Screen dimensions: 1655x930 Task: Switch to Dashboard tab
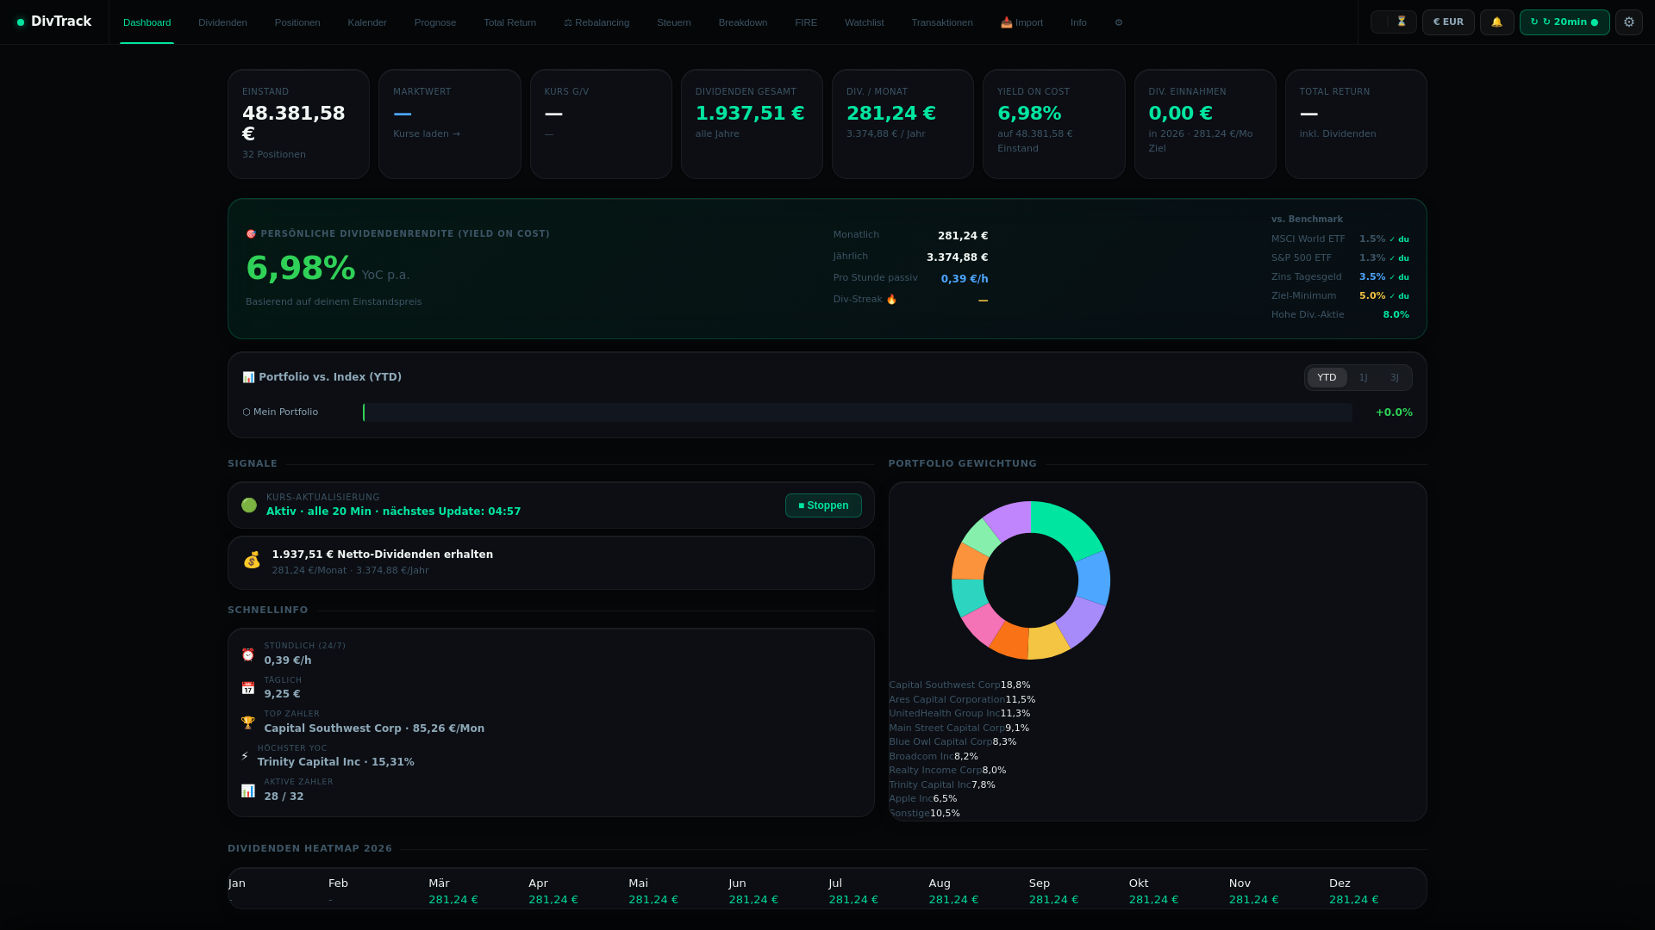(147, 22)
